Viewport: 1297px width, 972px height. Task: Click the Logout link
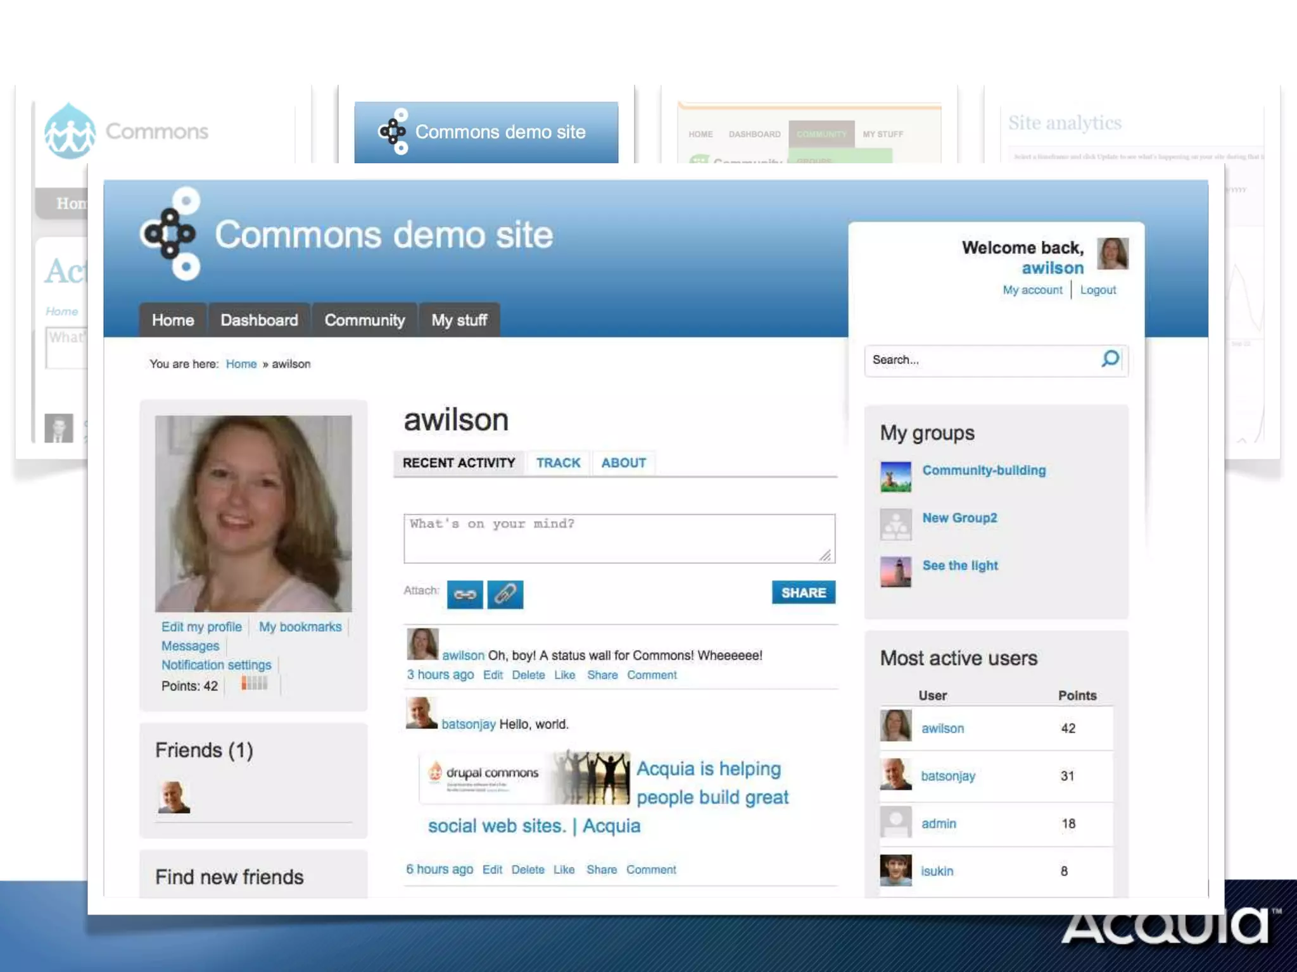click(1098, 290)
